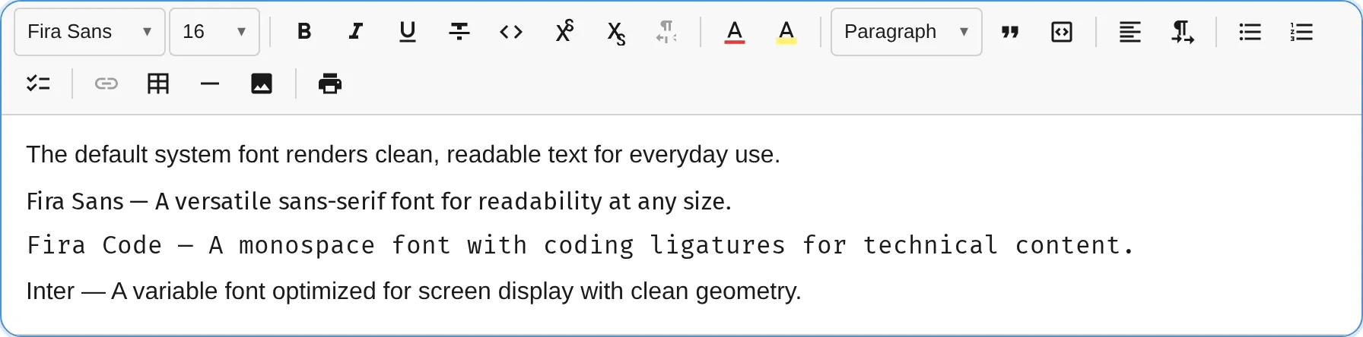Insert a hyperlink
The height and width of the screenshot is (337, 1363).
pyautogui.click(x=106, y=83)
